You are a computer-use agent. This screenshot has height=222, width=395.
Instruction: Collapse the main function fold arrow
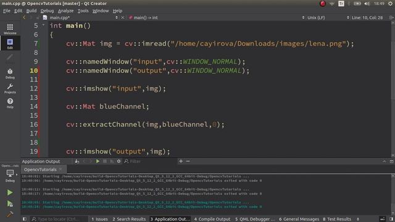43,25
